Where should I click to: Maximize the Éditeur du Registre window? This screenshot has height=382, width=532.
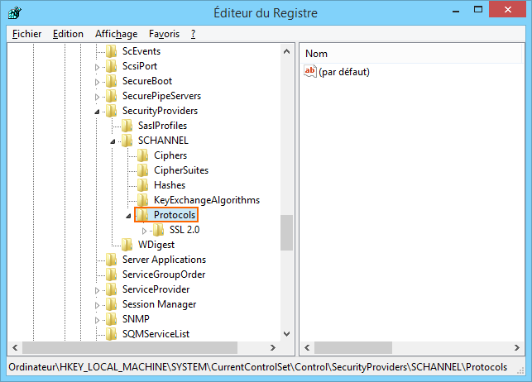coord(478,10)
